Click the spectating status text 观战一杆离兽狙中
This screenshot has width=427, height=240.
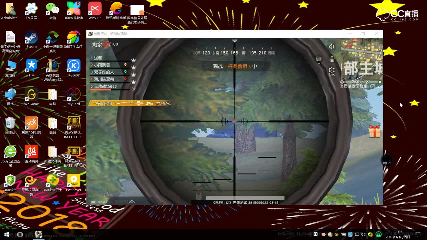tap(235, 66)
